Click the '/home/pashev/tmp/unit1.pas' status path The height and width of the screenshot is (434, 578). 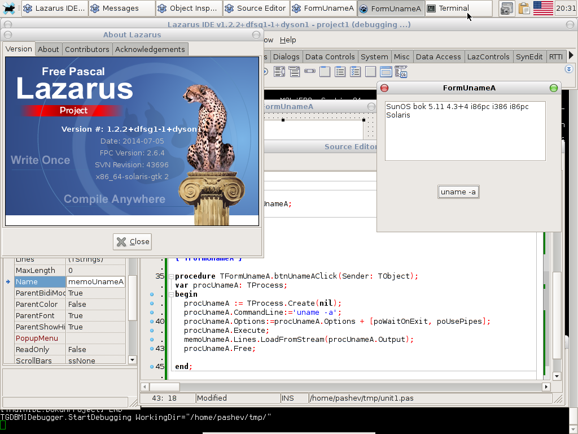[x=362, y=398]
